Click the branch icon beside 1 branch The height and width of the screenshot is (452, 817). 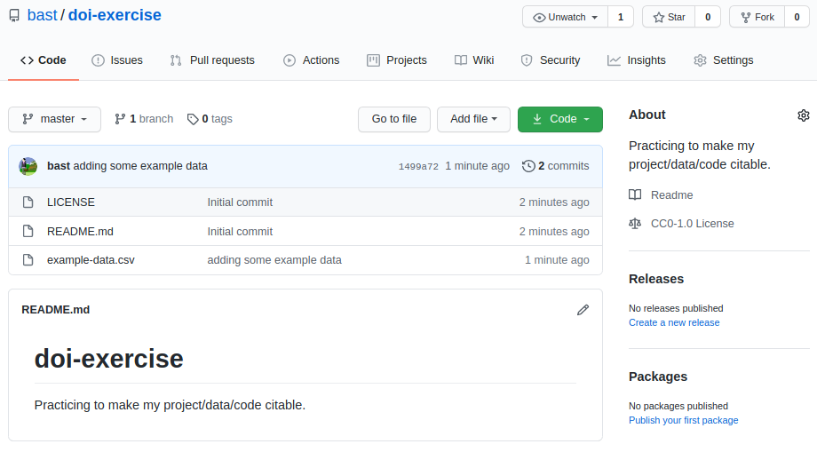(x=120, y=119)
